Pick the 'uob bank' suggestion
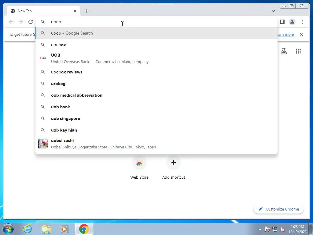The image size is (313, 235). point(156,107)
